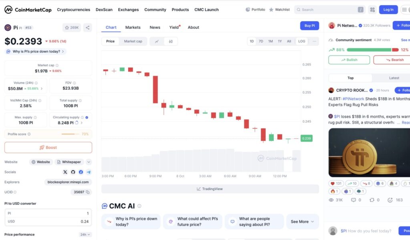Click the grid icon beside Log In
This screenshot has width=410, height=240.
(x=372, y=10)
